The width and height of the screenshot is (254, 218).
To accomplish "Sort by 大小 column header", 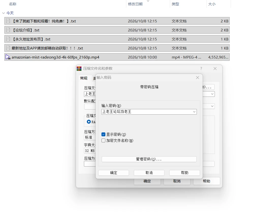I will tap(212, 4).
